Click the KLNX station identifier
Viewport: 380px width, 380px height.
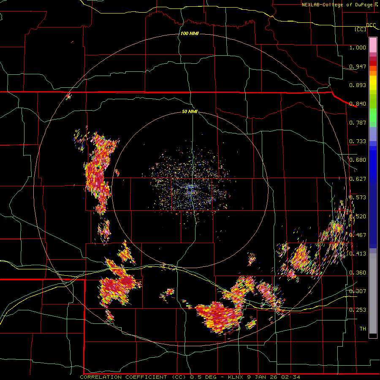236,377
